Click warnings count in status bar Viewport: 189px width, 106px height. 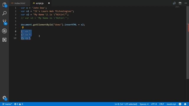(x=21, y=104)
